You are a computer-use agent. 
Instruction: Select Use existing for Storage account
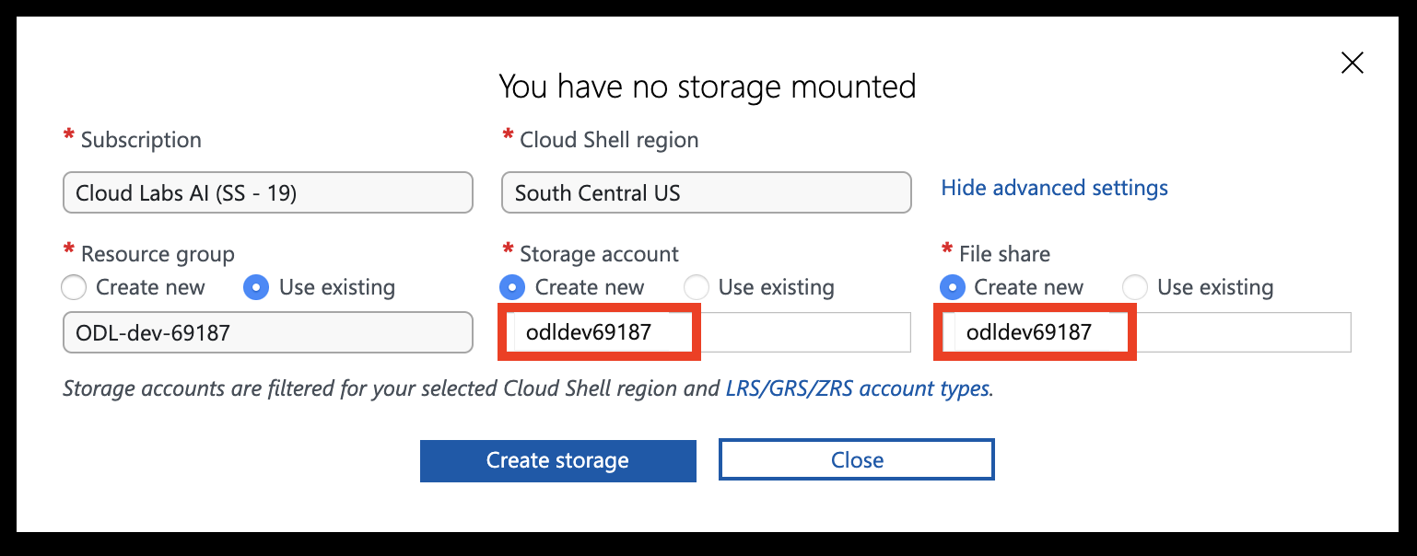tap(697, 287)
